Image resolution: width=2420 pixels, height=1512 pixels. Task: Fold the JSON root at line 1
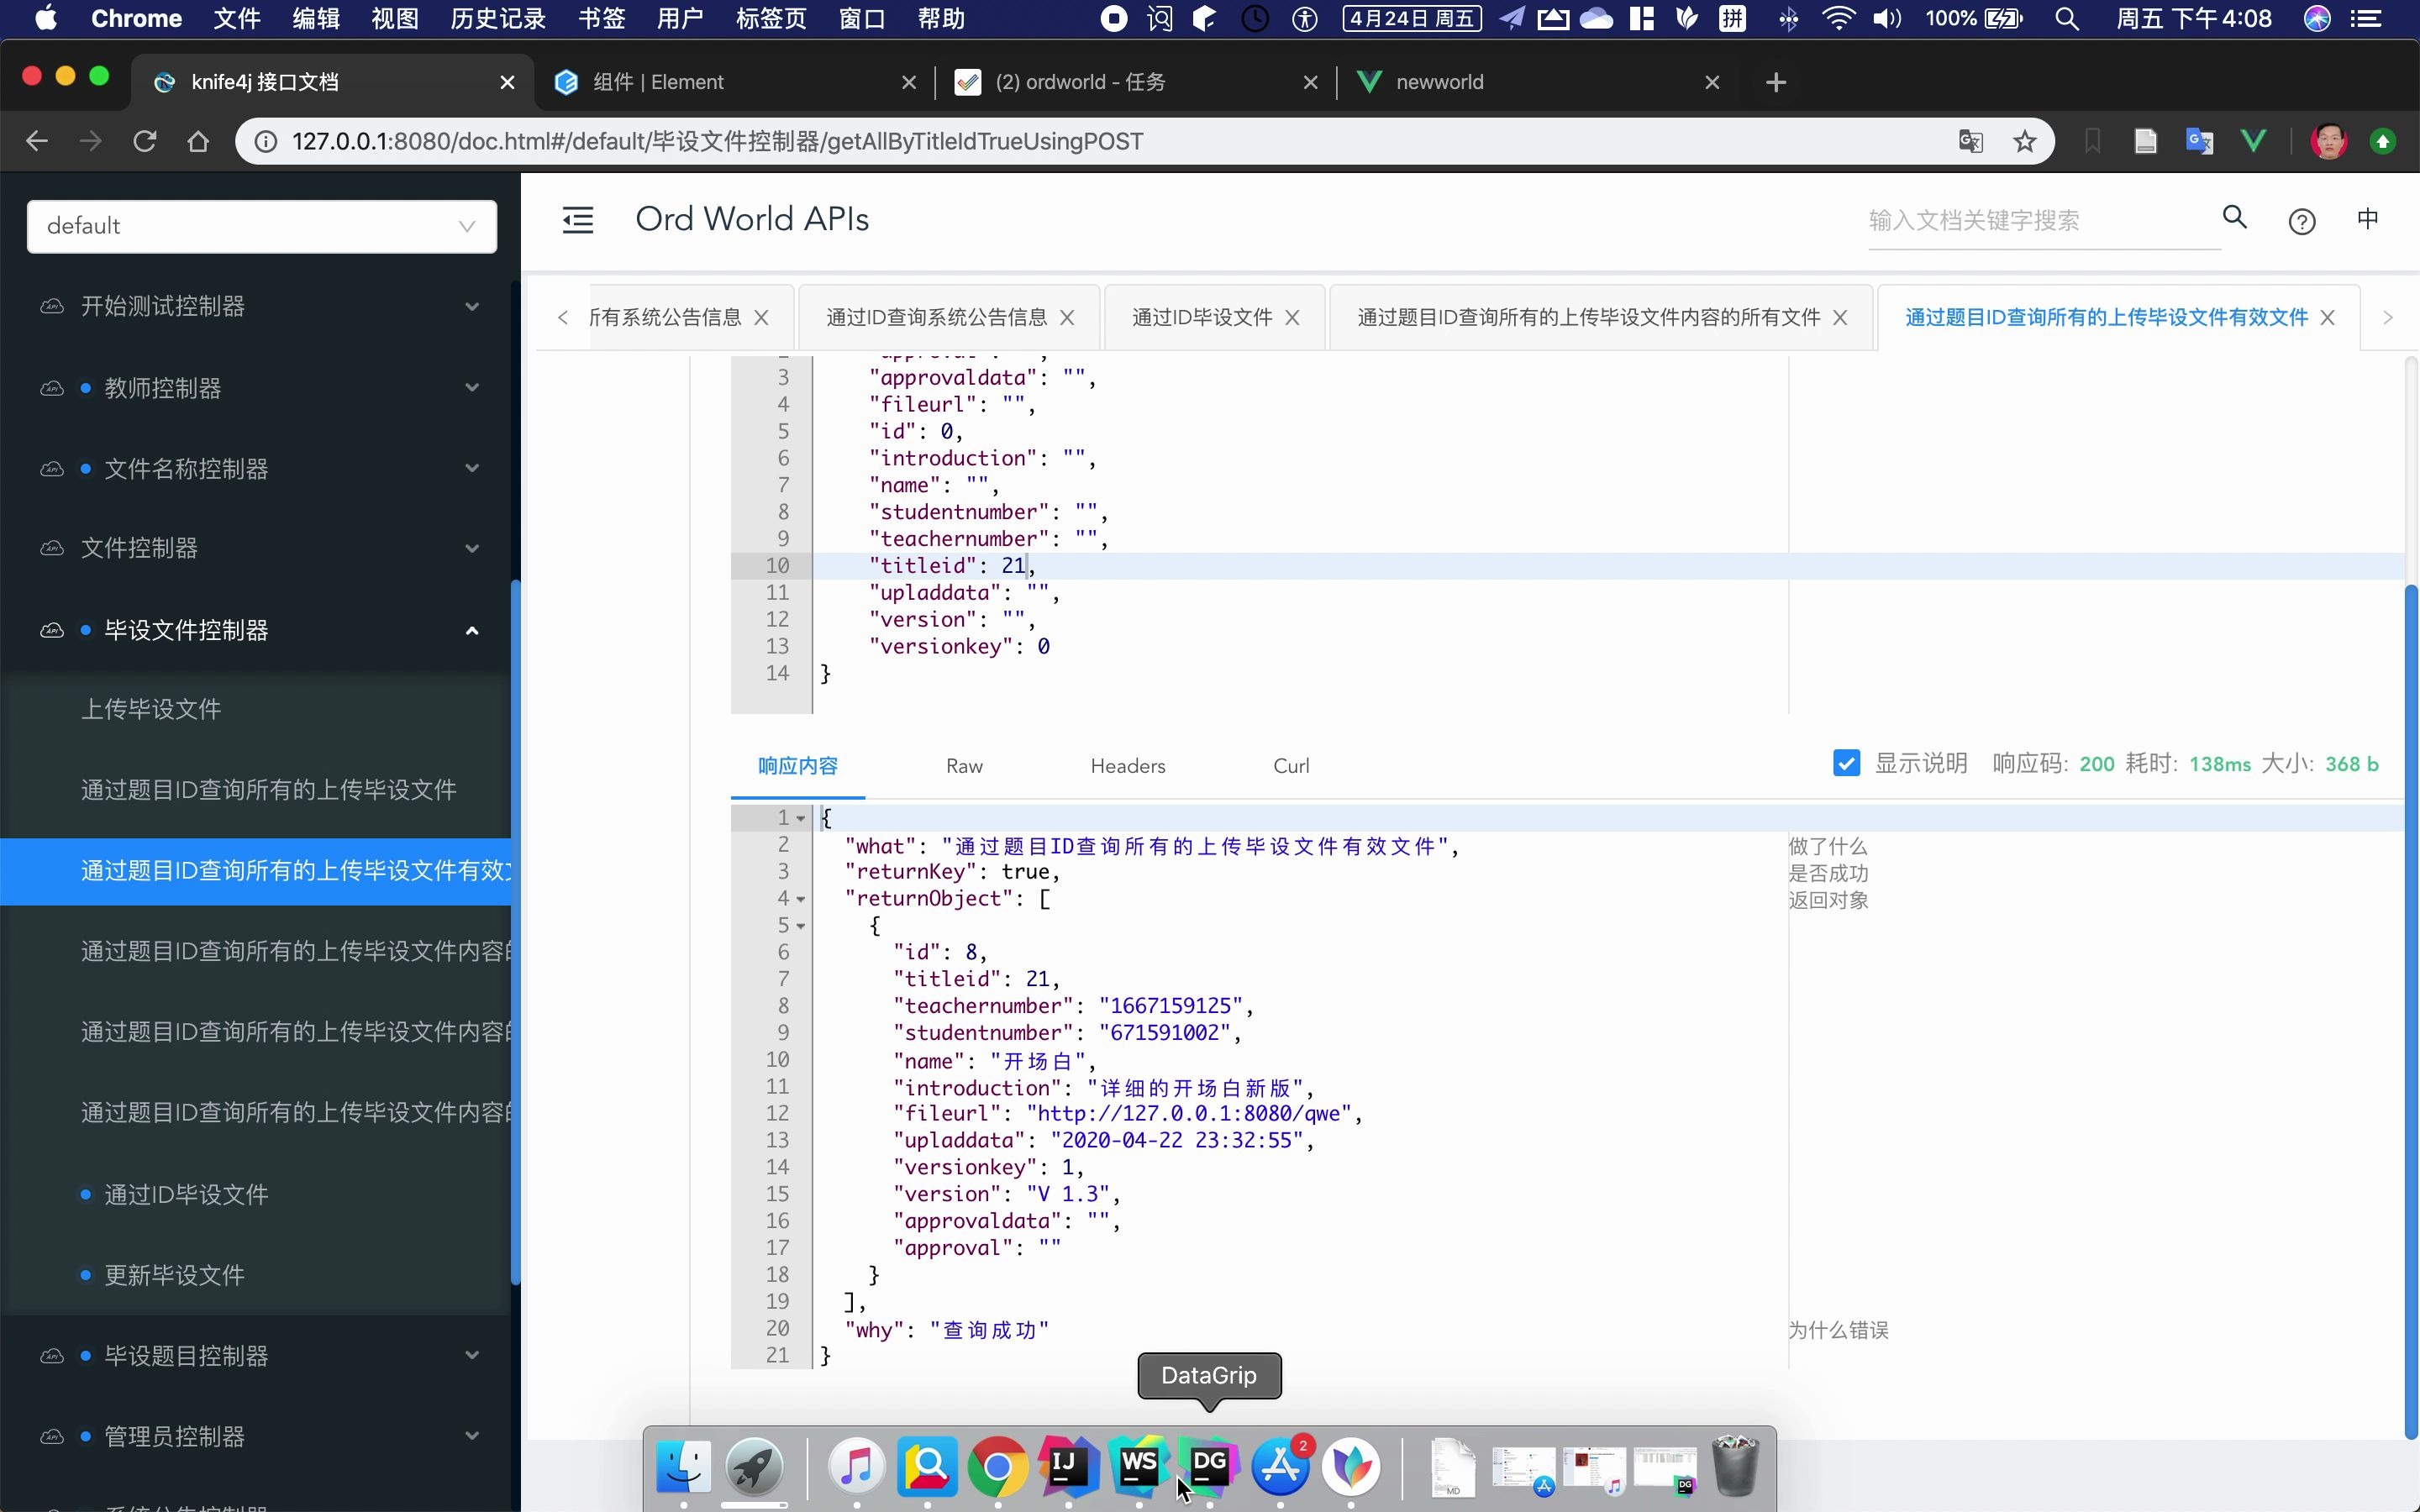800,818
